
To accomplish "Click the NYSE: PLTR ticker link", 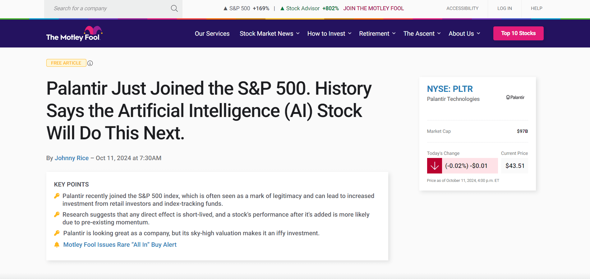I will coord(449,89).
